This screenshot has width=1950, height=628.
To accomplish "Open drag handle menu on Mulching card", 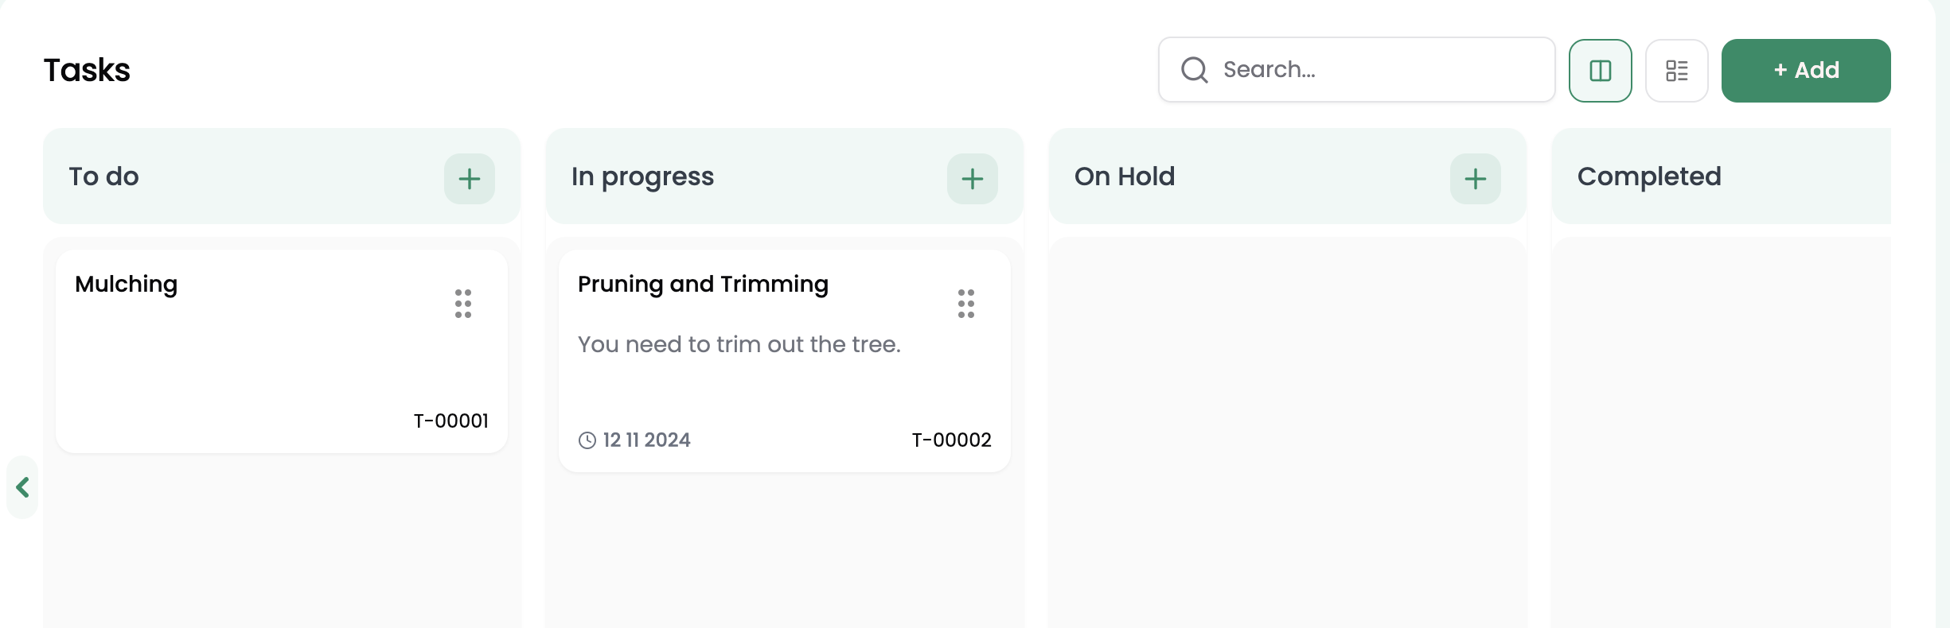I will 463,304.
